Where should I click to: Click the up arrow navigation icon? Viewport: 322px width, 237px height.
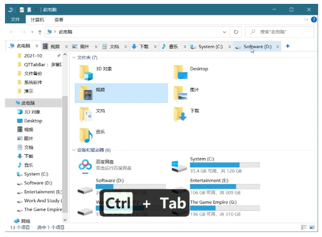pos(40,32)
